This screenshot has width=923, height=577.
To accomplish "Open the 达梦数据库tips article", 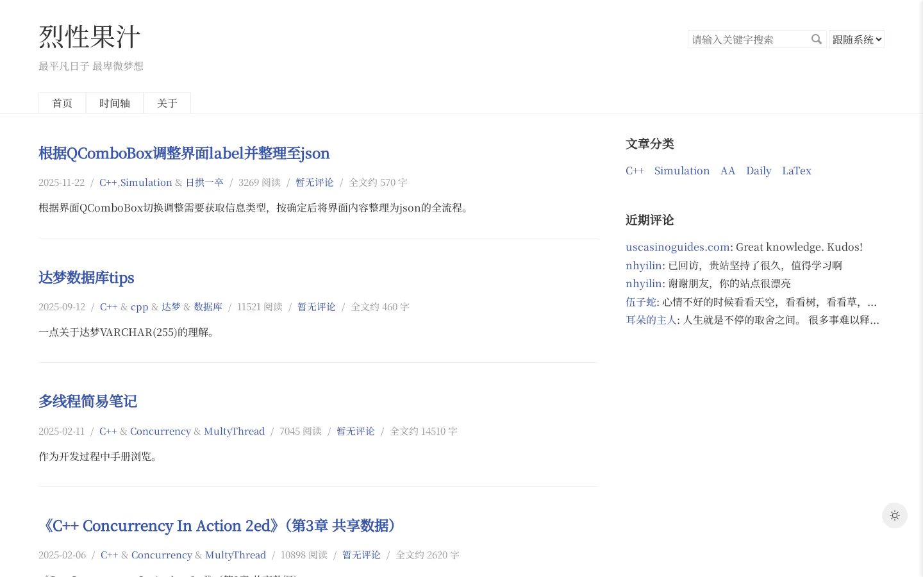I will tap(87, 278).
